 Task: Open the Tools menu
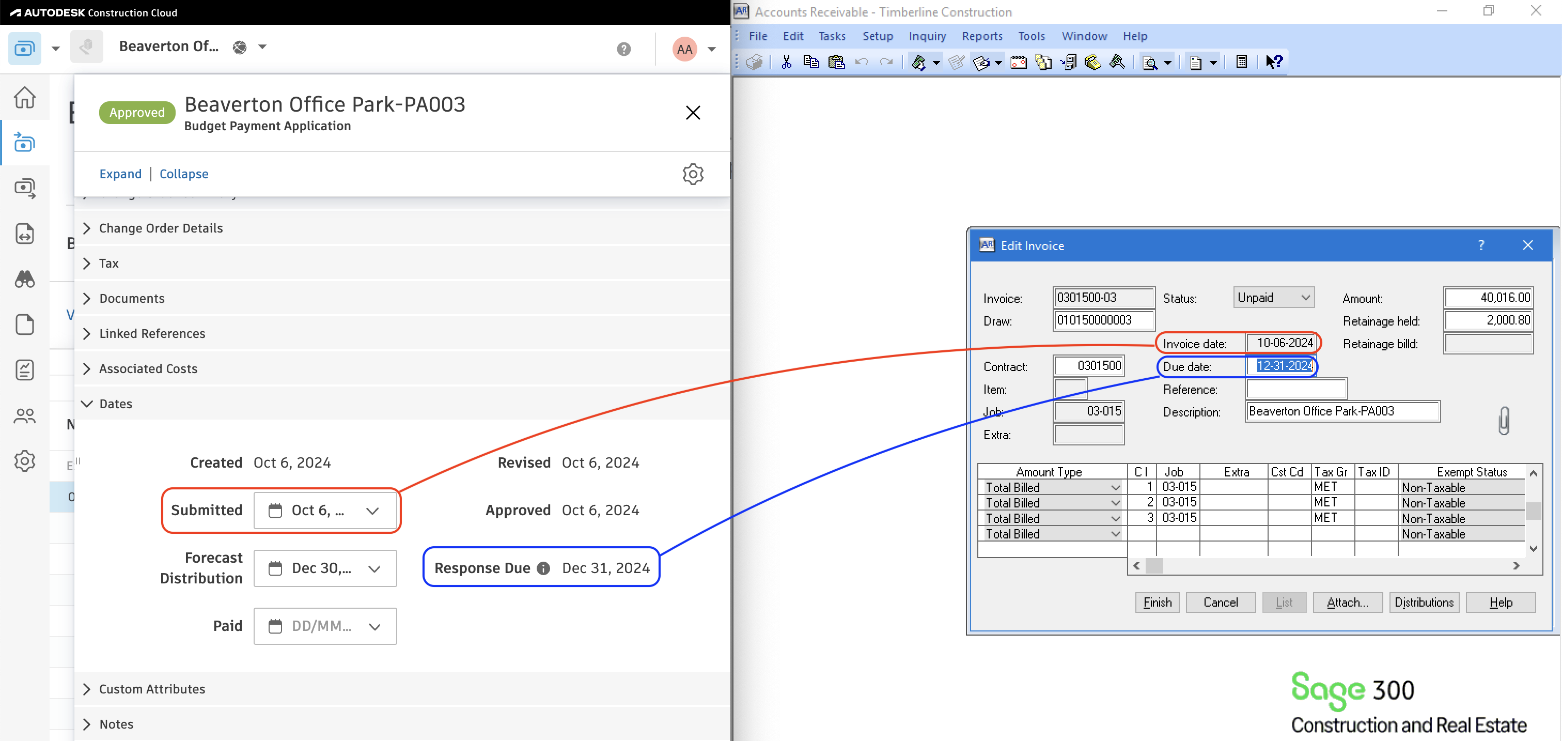tap(1031, 36)
